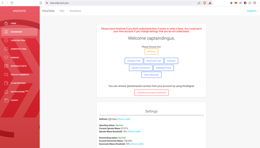
Task: Open the Donations menu item
Action: tap(75, 11)
